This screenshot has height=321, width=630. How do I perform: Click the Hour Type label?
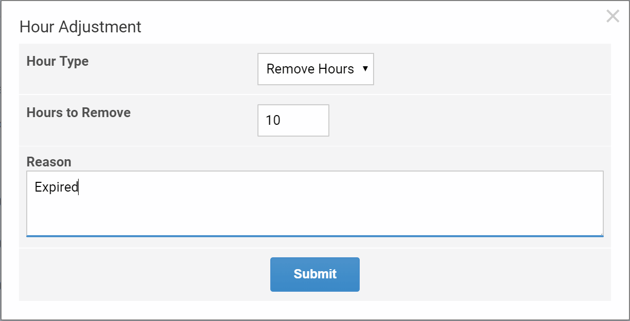point(58,61)
